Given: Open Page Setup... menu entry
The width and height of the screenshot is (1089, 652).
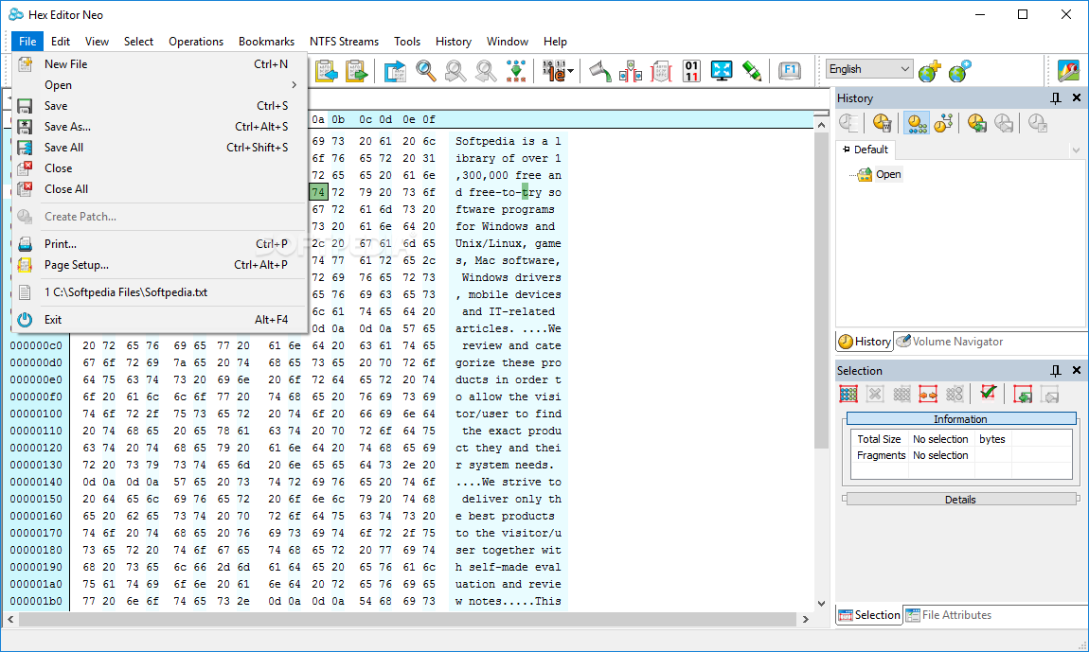Looking at the screenshot, I should pos(160,265).
